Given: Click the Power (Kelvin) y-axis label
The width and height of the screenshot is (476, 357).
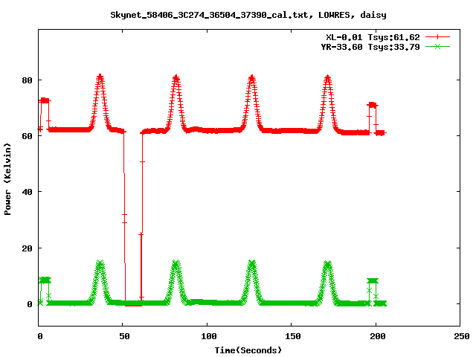Looking at the screenshot, I should [x=7, y=179].
